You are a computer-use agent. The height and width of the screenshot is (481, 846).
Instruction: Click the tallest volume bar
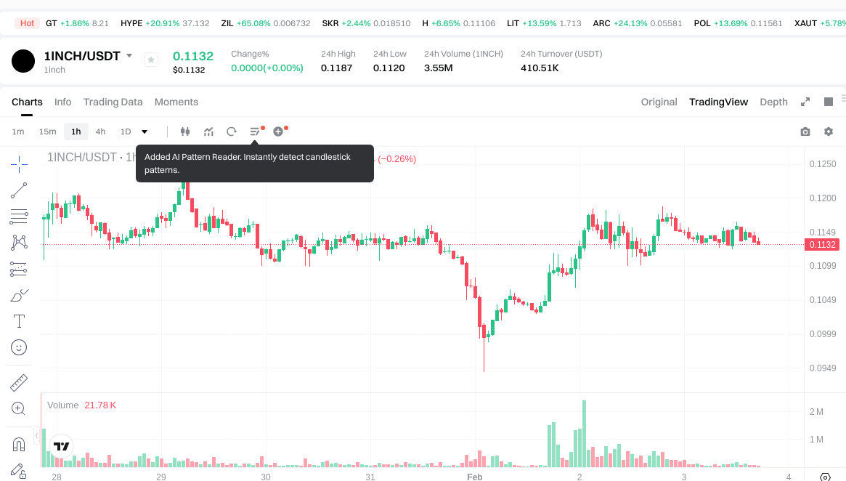click(584, 434)
